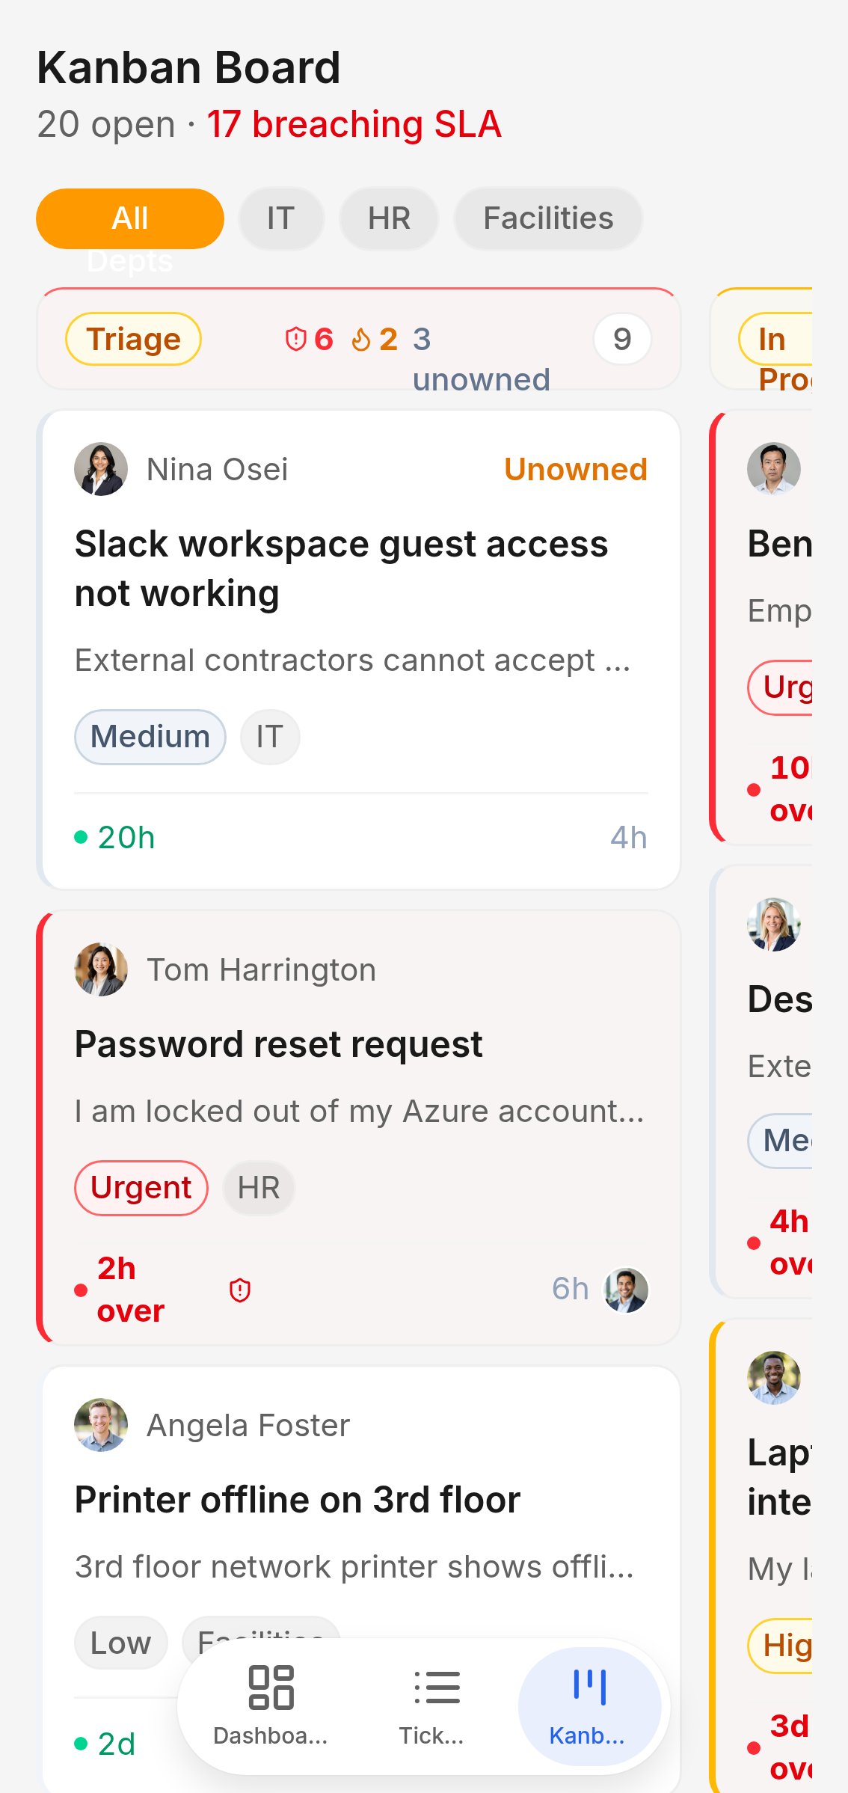Click the Medium priority tag

coord(150,737)
